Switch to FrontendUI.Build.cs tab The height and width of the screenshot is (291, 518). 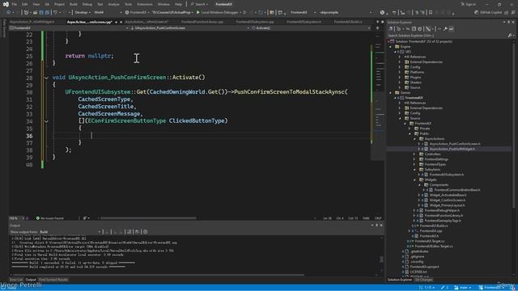(348, 22)
